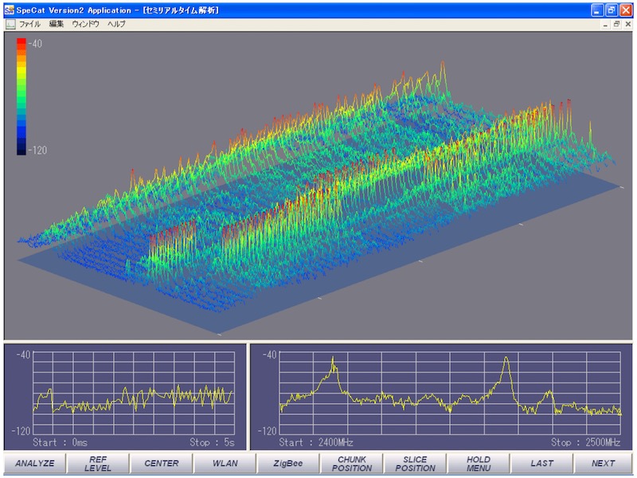Click the document icon in menu bar

10,25
